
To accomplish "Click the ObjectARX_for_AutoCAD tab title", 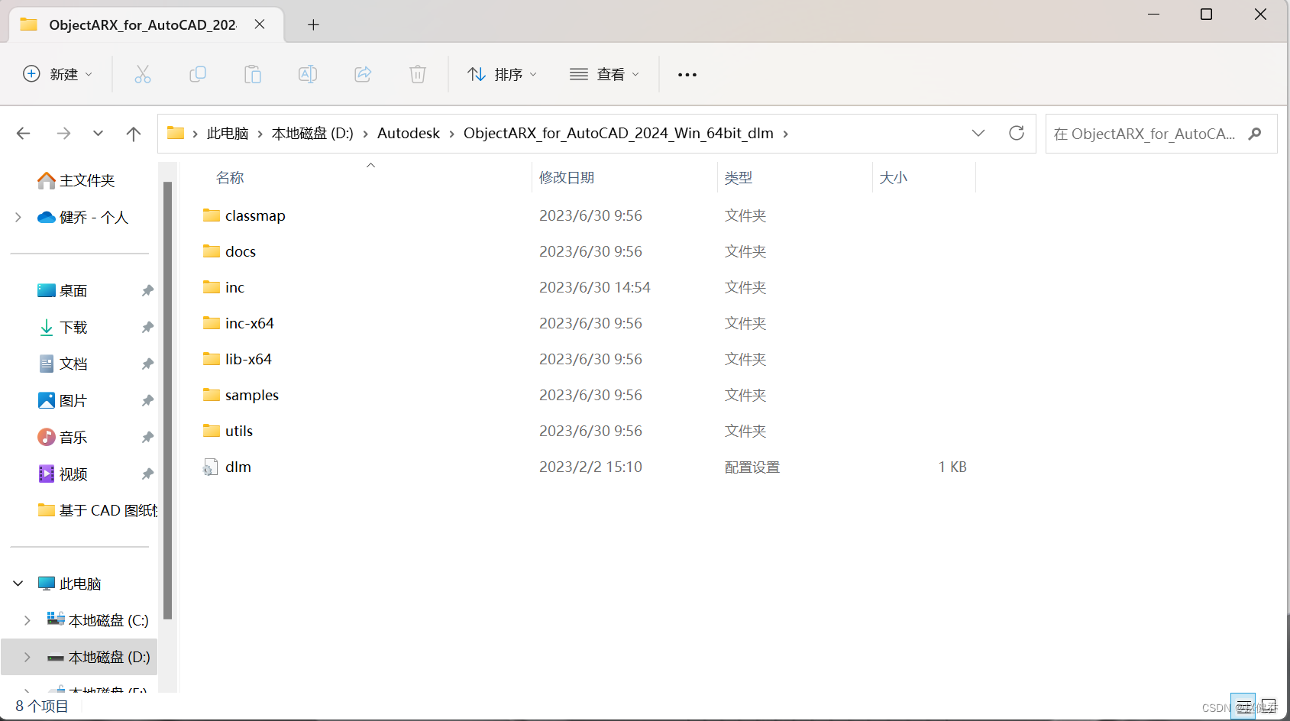I will click(x=143, y=25).
